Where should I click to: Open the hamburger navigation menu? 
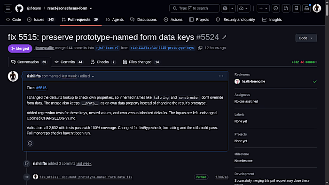point(8,8)
